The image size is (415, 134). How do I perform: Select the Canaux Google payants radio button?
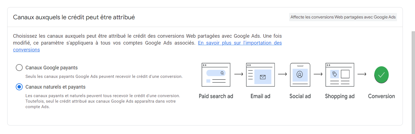[19, 68]
